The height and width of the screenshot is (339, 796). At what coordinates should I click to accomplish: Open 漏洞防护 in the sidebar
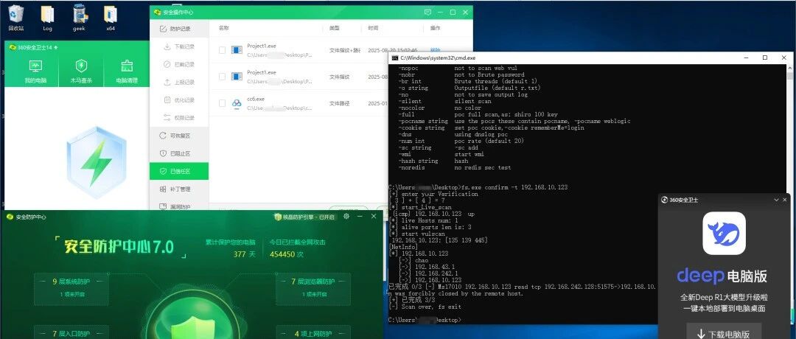tap(179, 206)
